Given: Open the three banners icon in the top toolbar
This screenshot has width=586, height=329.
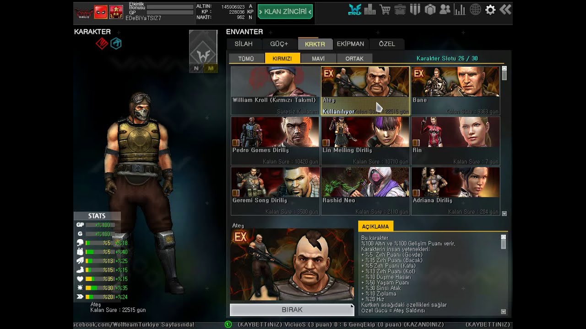Looking at the screenshot, I should point(415,10).
